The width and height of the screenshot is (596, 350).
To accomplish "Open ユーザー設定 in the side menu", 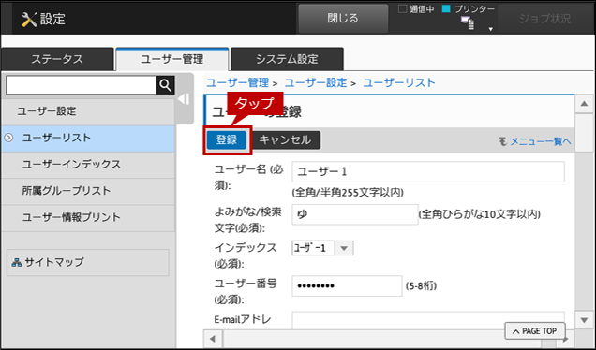I will pos(88,111).
